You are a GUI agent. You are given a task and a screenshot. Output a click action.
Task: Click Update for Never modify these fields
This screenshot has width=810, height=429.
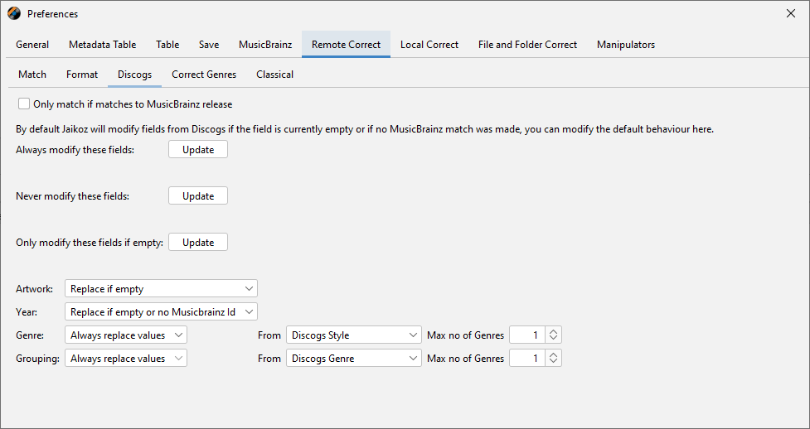pyautogui.click(x=198, y=196)
